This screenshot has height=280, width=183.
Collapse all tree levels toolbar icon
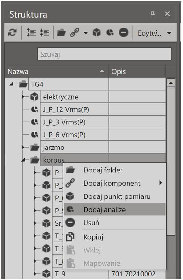pyautogui.click(x=44, y=33)
